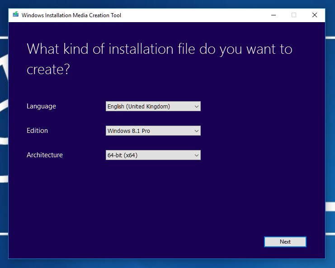Click the window title text
335x268 pixels.
[71, 15]
